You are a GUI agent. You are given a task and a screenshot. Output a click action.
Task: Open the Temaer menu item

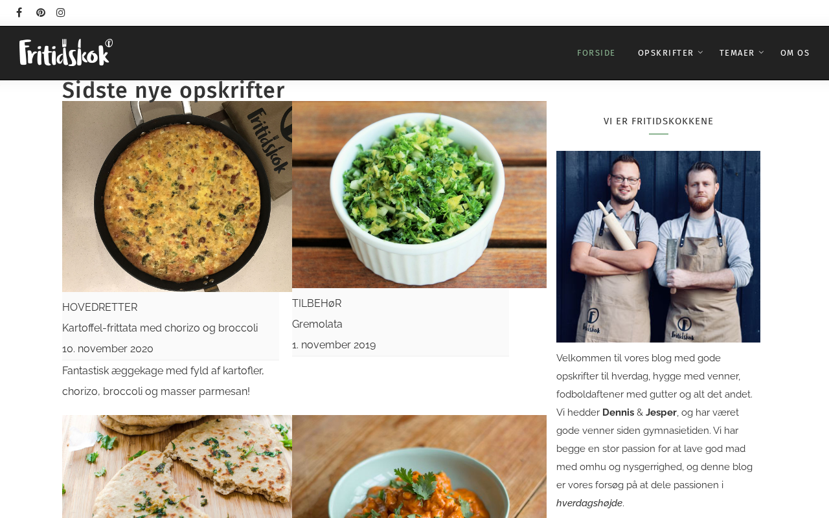(737, 53)
